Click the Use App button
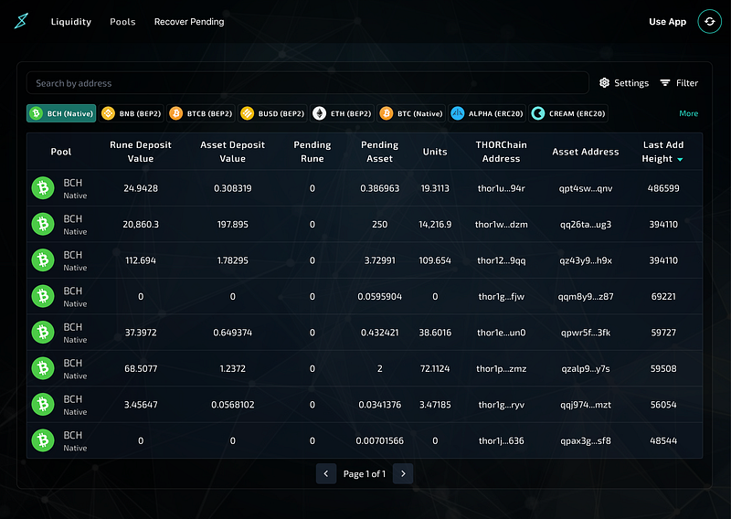 point(667,21)
